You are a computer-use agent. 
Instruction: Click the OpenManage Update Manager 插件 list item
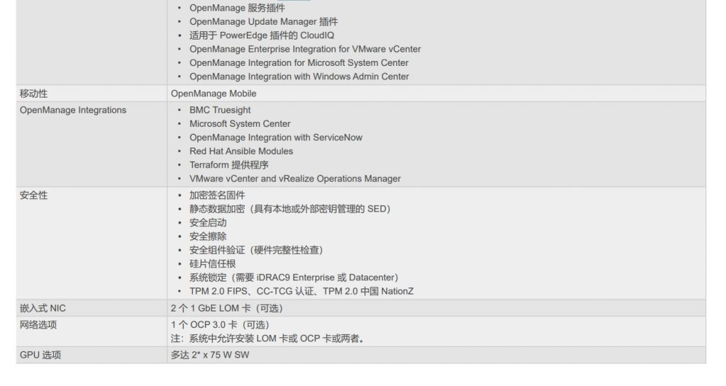[263, 22]
